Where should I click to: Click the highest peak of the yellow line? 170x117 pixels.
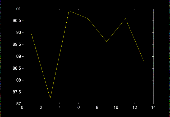[69, 11]
